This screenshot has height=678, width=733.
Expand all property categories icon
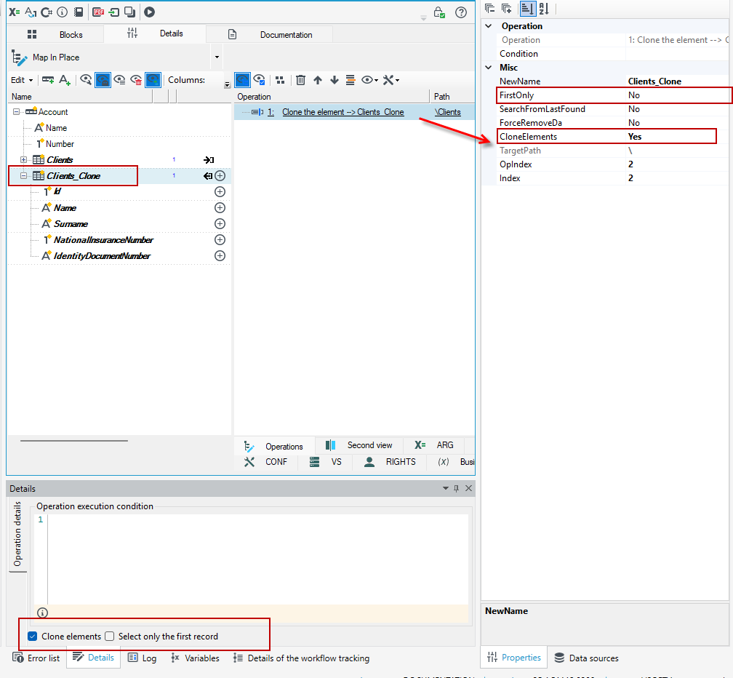point(506,9)
